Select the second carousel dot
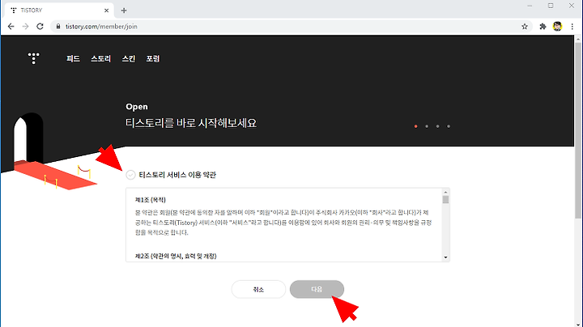The width and height of the screenshot is (583, 327). 427,126
